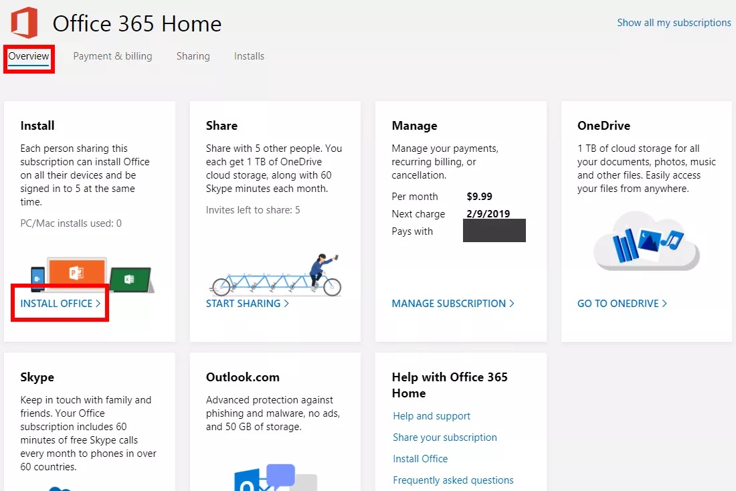Viewport: 736px width, 491px height.
Task: Click the OneDrive card heading
Action: click(x=604, y=126)
